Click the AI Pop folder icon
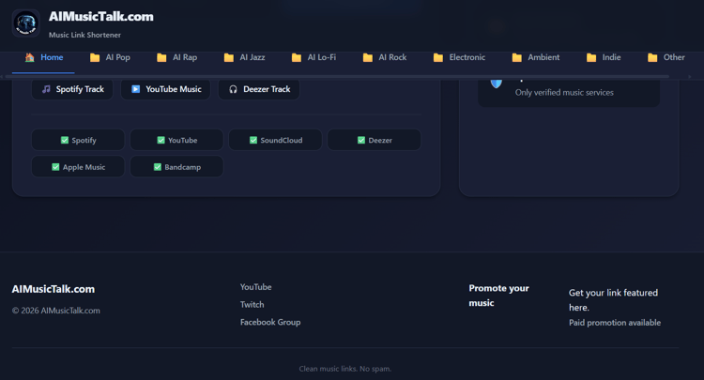This screenshot has width=704, height=380. pos(95,57)
